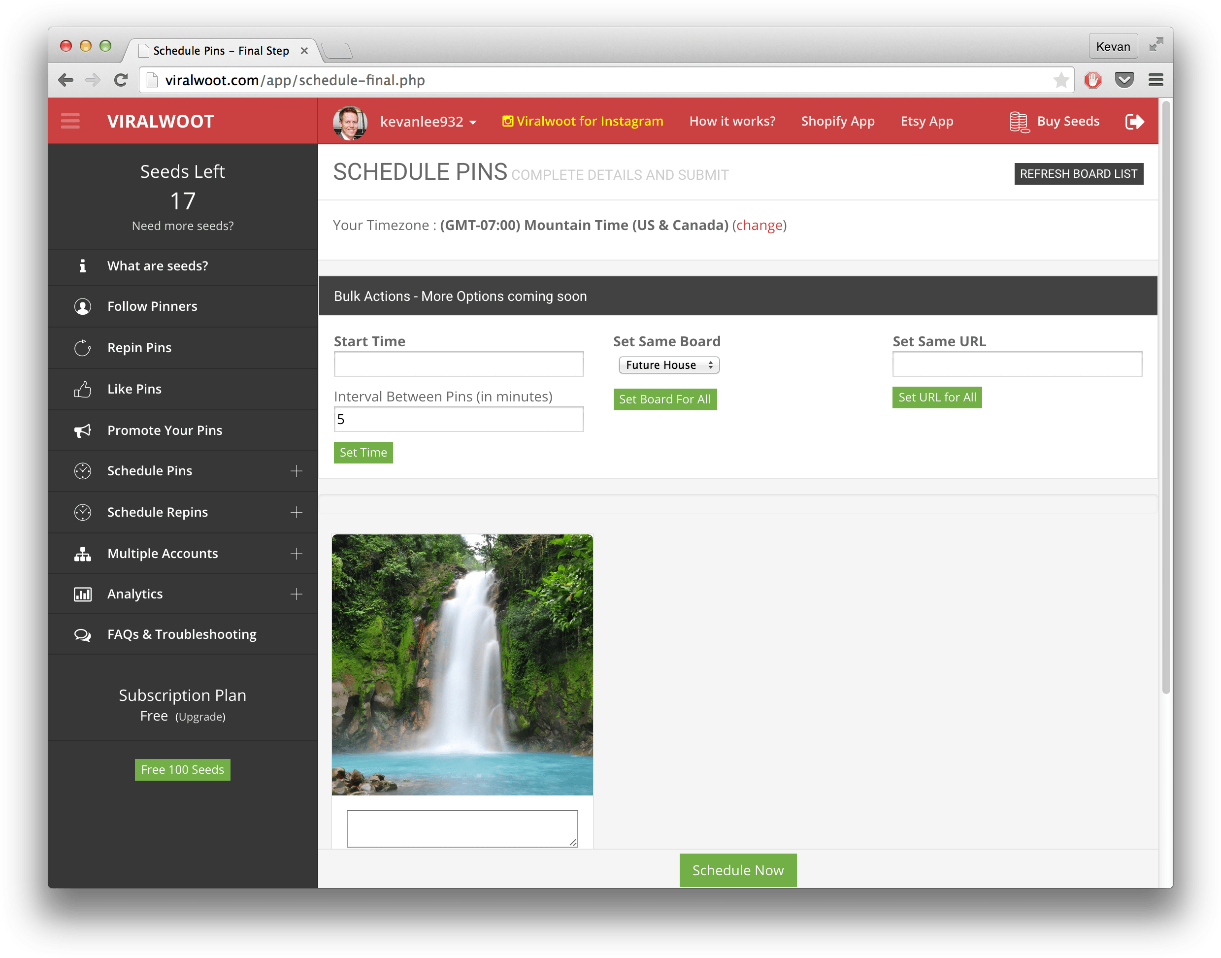The width and height of the screenshot is (1221, 958).
Task: Click the Start Time input field
Action: point(458,364)
